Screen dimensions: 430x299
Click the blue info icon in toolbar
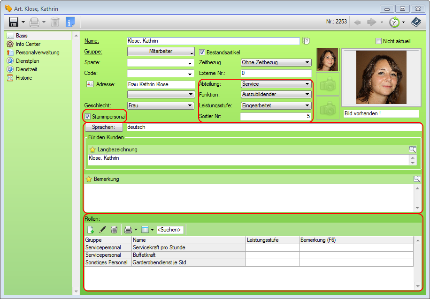point(70,22)
